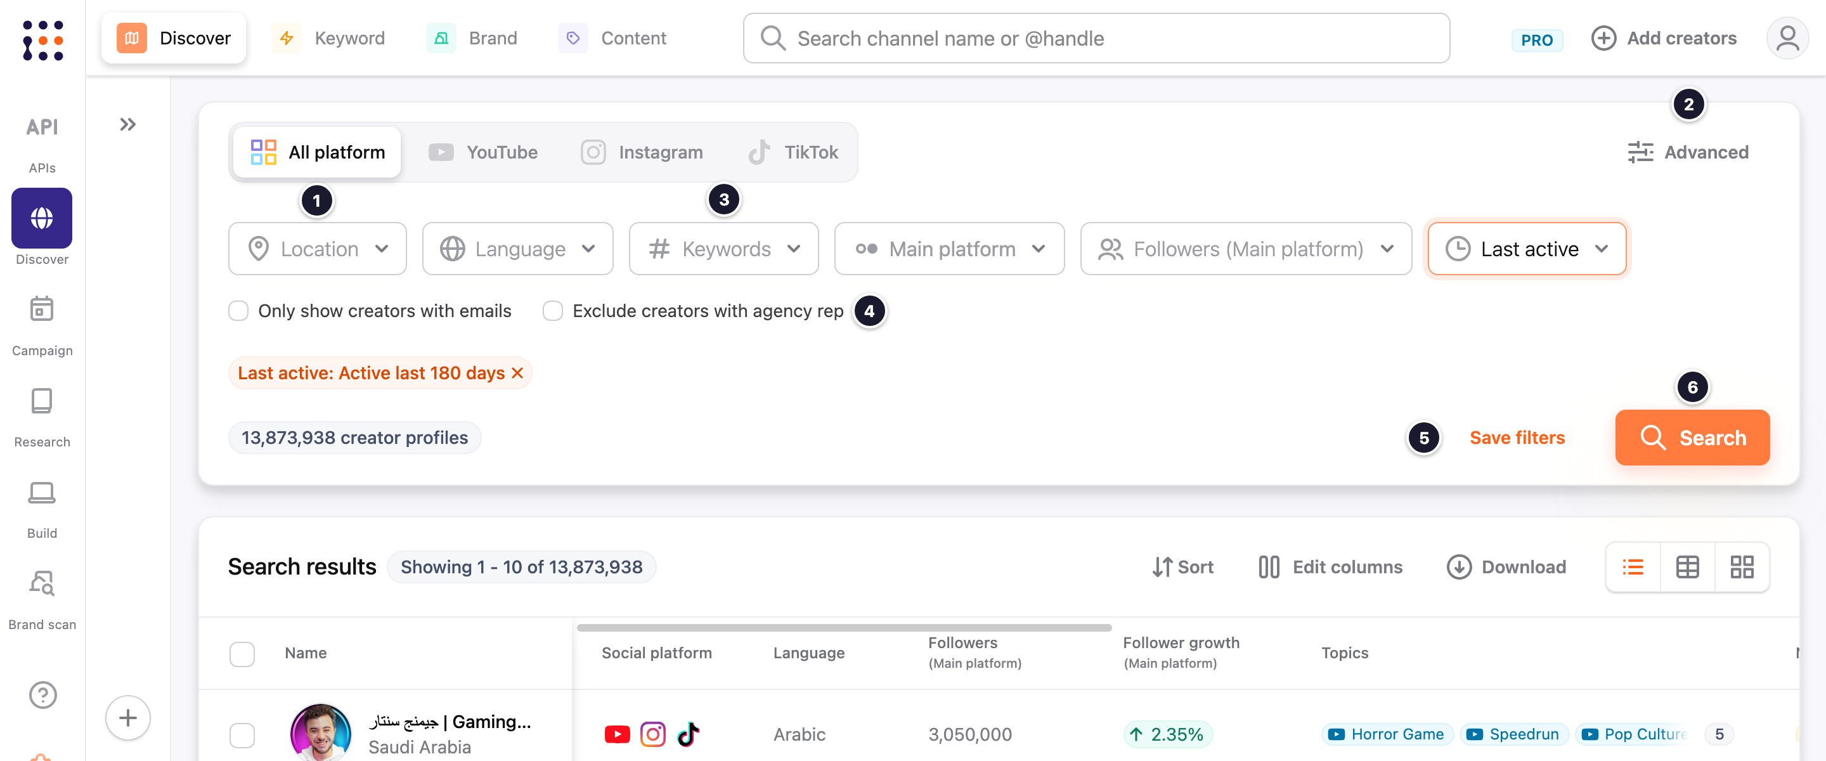This screenshot has width=1826, height=761.
Task: Open the APIs sidebar item
Action: (x=42, y=144)
